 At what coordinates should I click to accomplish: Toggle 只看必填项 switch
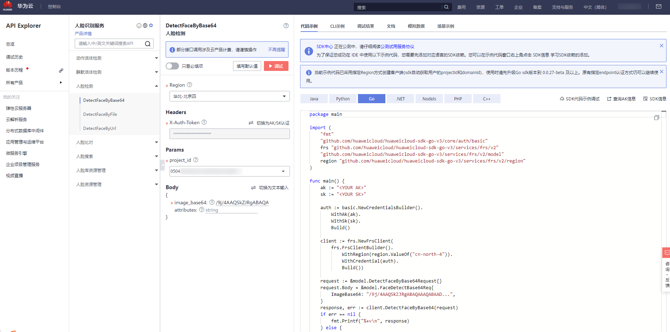tap(172, 66)
